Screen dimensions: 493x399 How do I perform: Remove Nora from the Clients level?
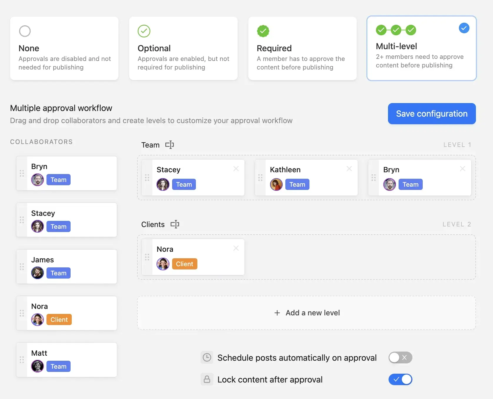pyautogui.click(x=236, y=248)
